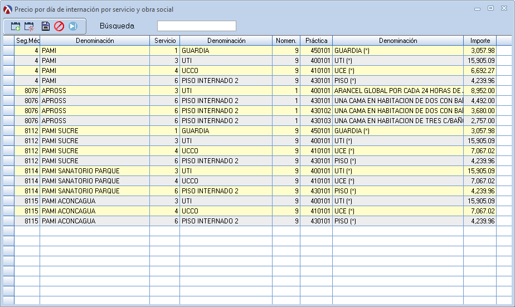Select the practice code 430102

[x=316, y=111]
